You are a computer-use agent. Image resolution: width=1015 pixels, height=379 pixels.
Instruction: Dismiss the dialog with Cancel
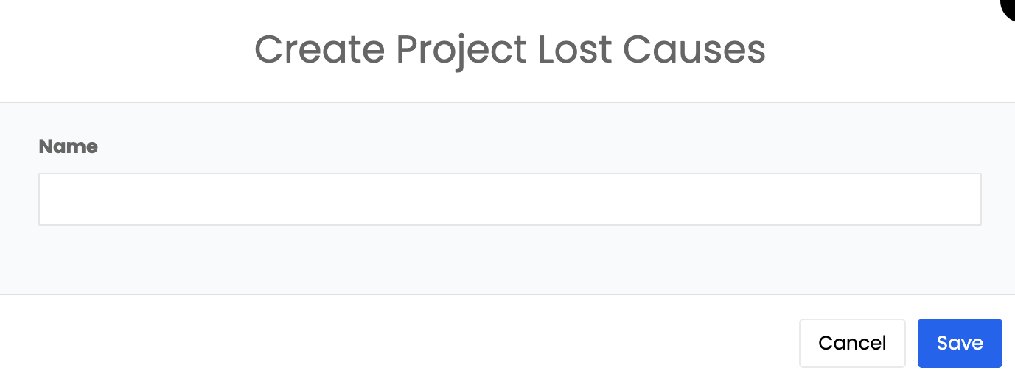pyautogui.click(x=851, y=343)
